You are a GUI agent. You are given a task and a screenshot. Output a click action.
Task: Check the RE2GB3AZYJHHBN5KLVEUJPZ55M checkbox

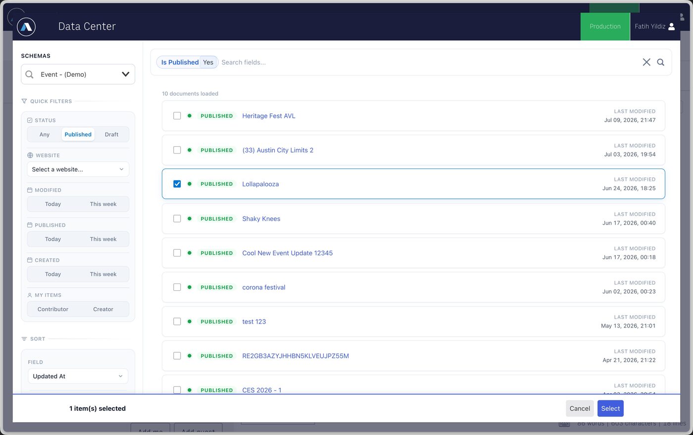click(177, 356)
